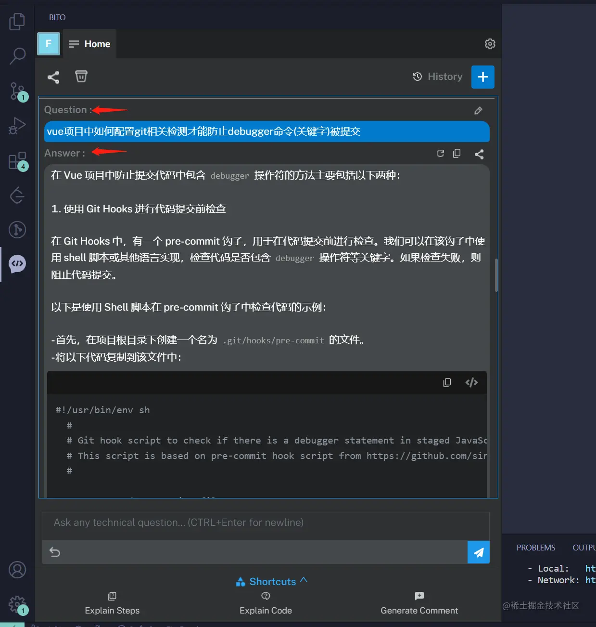Share the conversation via toolbar share icon
Image resolution: width=596 pixels, height=627 pixels.
click(53, 77)
